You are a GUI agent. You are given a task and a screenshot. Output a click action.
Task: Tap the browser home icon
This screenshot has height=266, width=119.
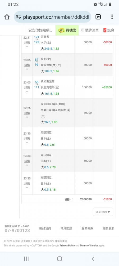pyautogui.click(x=7, y=17)
